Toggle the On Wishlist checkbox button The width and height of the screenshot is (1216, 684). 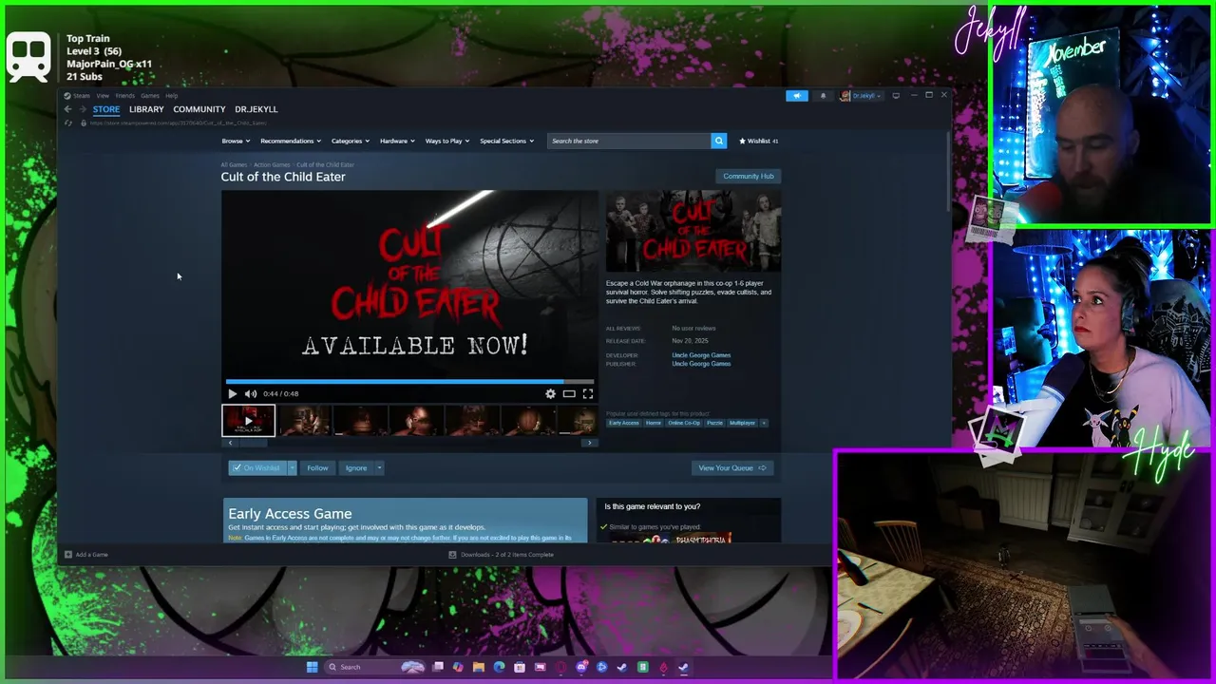256,467
